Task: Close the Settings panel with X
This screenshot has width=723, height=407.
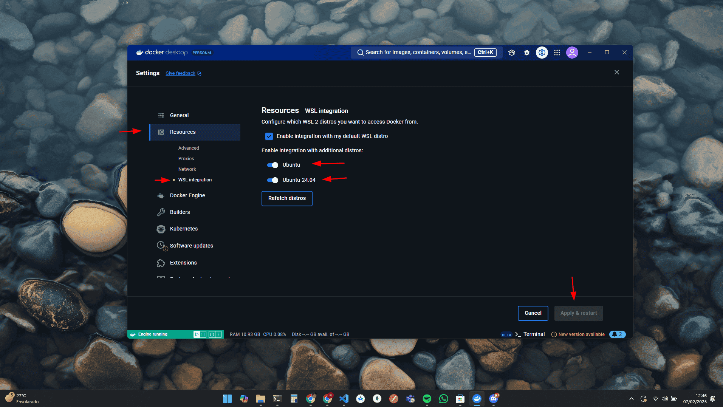Action: [x=616, y=72]
